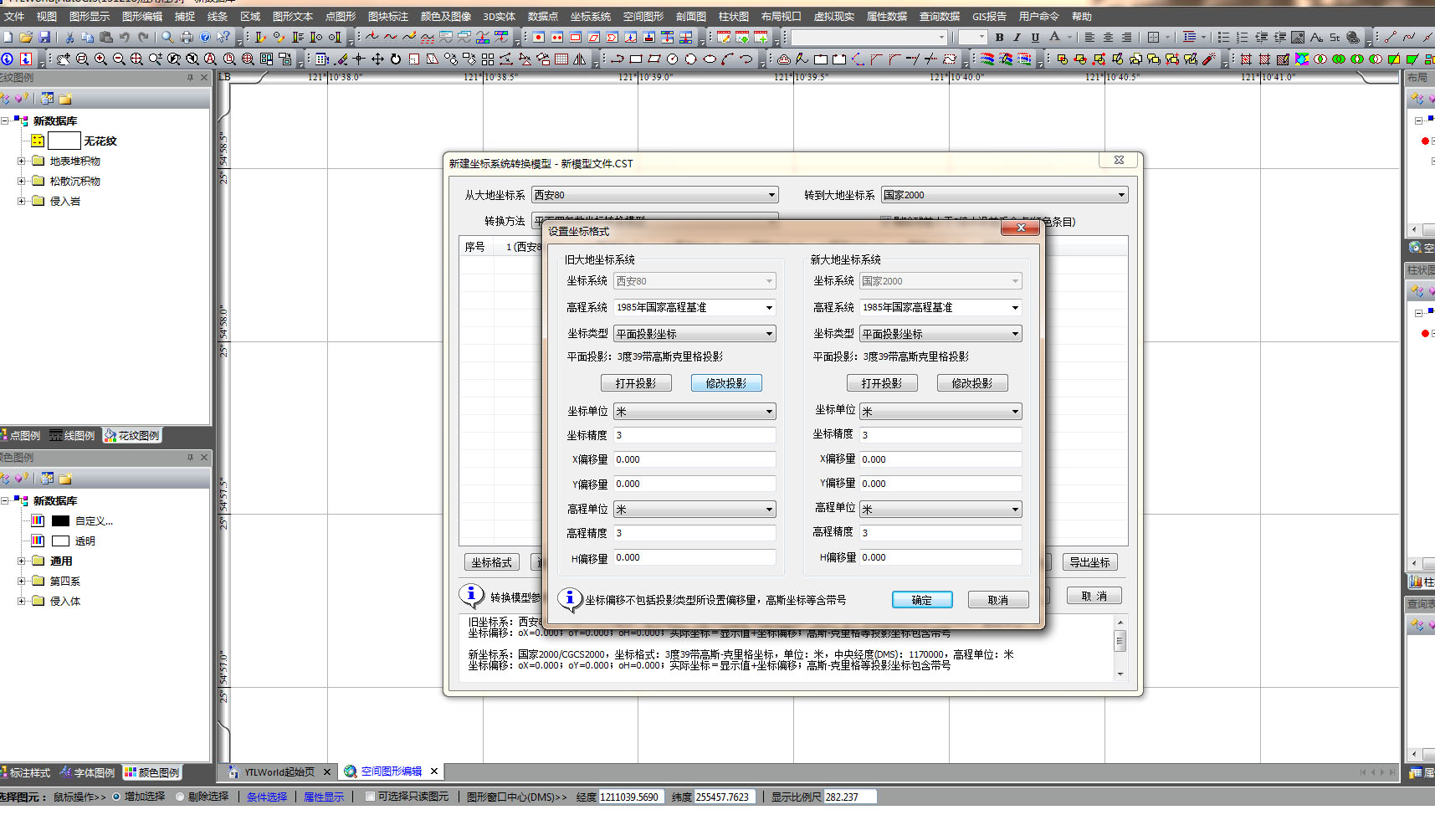
Task: Toggle the 可选择只读图元 checkbox
Action: 370,797
